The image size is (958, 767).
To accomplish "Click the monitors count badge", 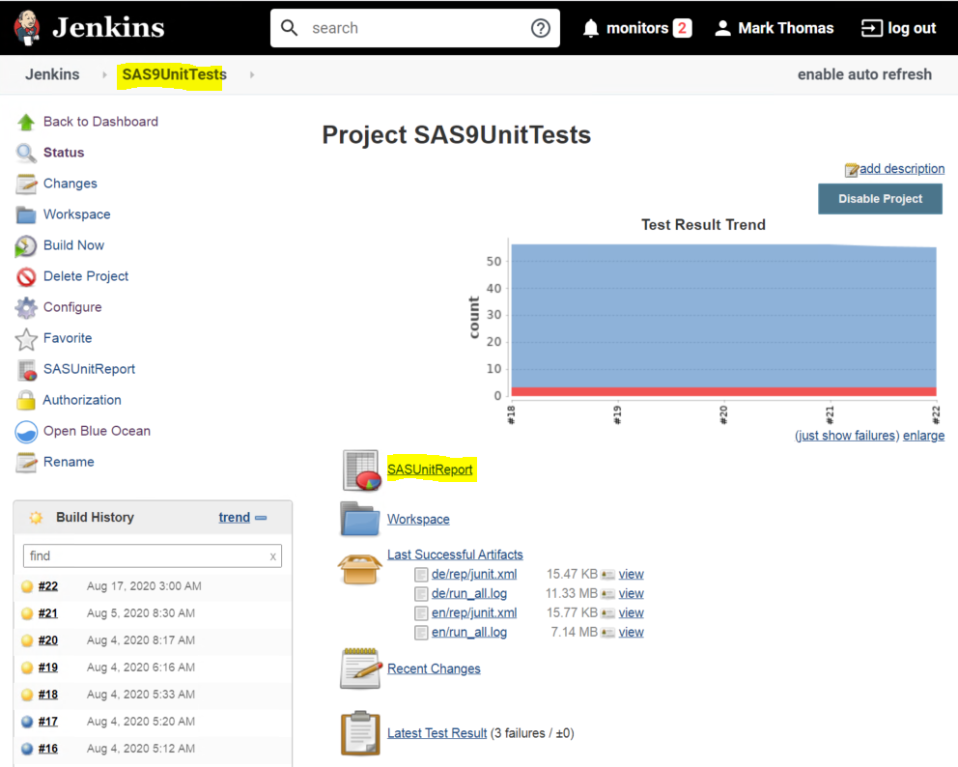I will pyautogui.click(x=682, y=28).
